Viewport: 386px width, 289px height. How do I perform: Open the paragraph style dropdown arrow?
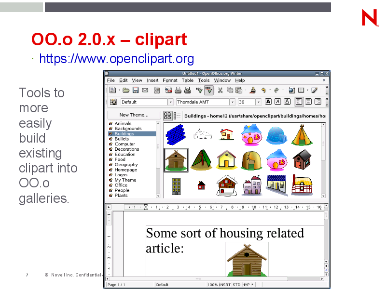(171, 102)
